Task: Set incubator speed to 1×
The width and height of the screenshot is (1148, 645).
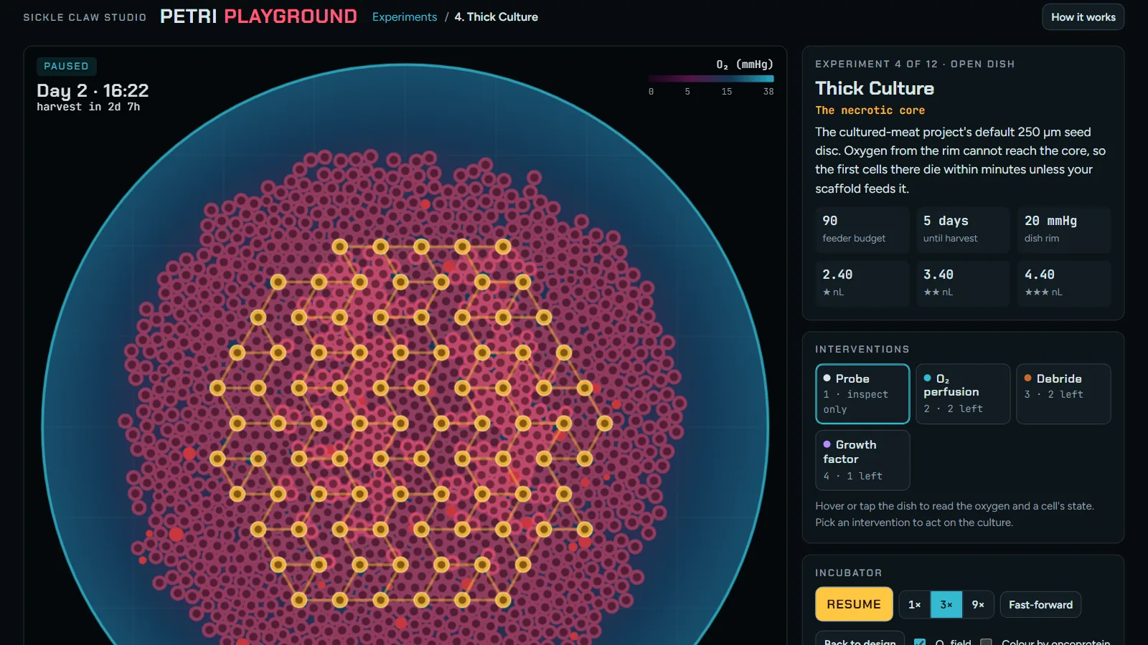Action: [915, 605]
